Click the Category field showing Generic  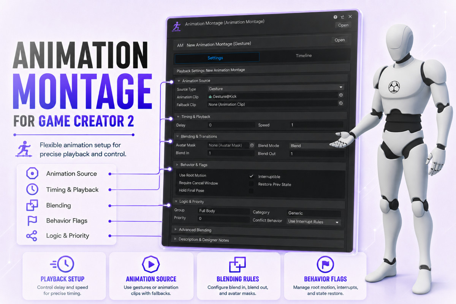pos(314,213)
